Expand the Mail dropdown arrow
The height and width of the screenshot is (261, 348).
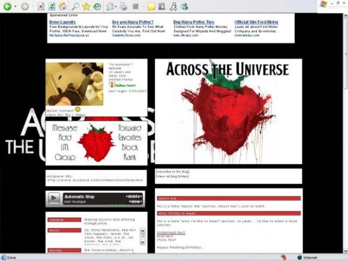tap(116, 7)
